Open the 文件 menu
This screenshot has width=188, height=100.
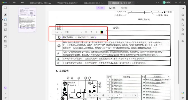(x=14, y=3)
